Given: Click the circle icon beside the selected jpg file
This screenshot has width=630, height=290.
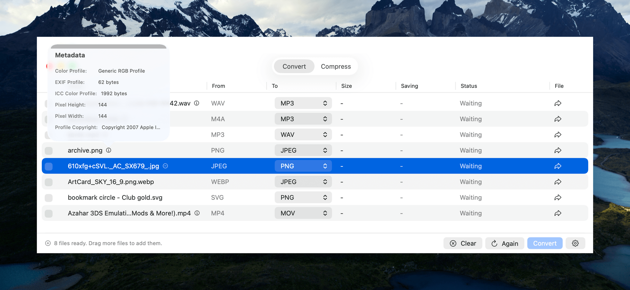Looking at the screenshot, I should point(165,166).
